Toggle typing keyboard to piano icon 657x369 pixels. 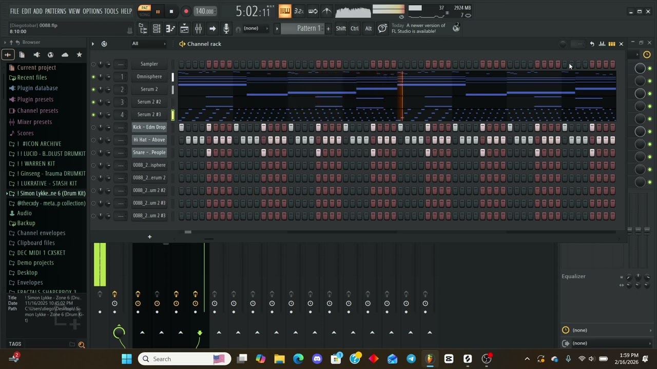click(285, 11)
